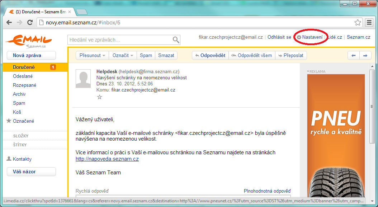Open a new browser tab
This screenshot has height=207, width=378.
click(x=81, y=12)
